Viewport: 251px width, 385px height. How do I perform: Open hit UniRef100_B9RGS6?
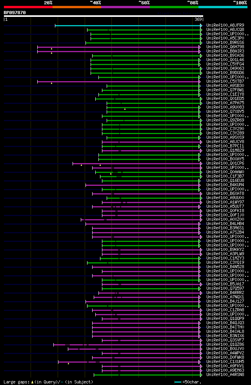(x=225, y=43)
